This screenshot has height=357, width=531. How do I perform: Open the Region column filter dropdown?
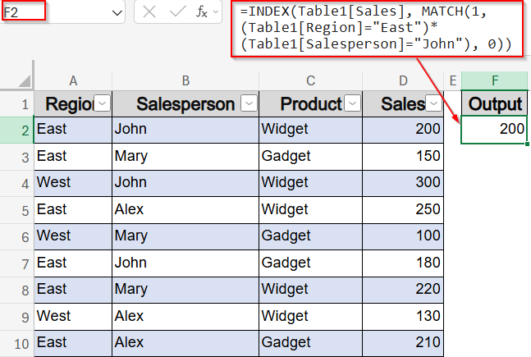click(103, 103)
